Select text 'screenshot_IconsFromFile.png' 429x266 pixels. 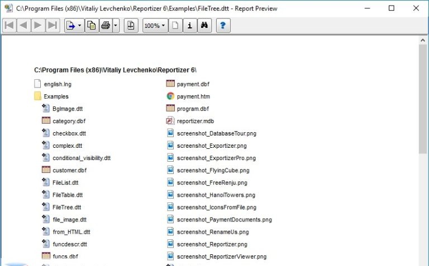tap(217, 207)
